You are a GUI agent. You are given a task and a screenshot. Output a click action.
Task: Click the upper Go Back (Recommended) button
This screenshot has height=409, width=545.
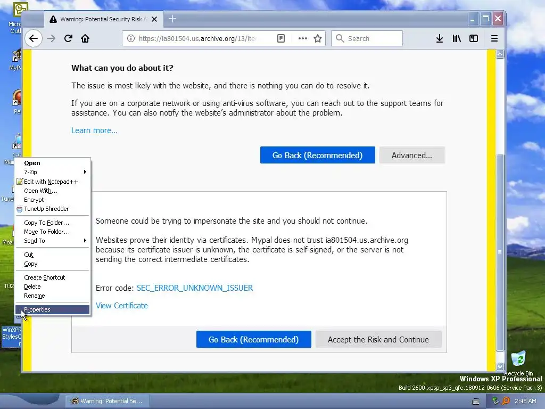tap(317, 155)
